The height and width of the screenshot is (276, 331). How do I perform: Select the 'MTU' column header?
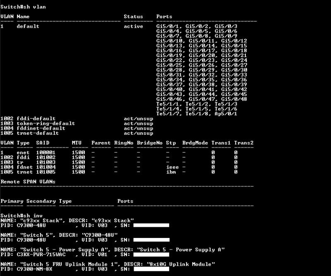click(x=77, y=143)
